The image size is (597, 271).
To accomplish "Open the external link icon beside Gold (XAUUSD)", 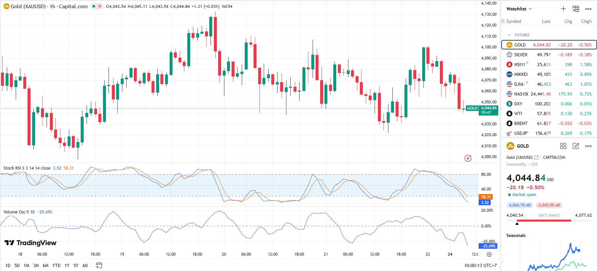I will click(x=536, y=157).
